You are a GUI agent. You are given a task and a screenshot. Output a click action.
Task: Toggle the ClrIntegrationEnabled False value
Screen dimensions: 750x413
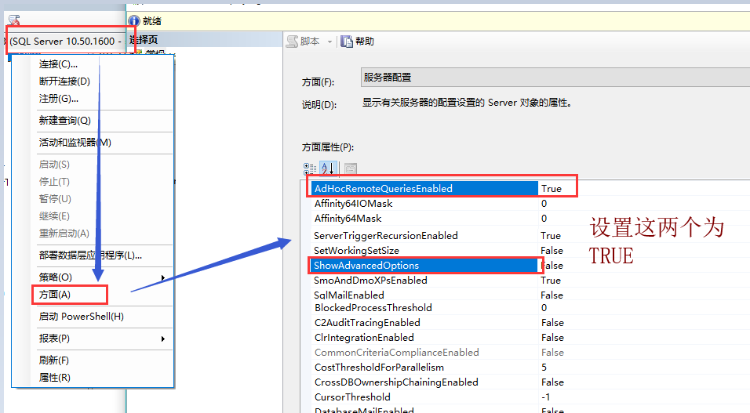552,338
